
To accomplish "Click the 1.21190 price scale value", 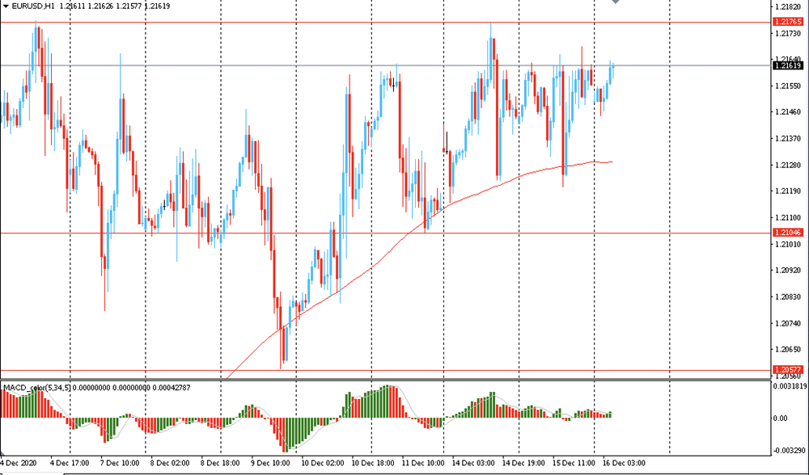I will 788,191.
